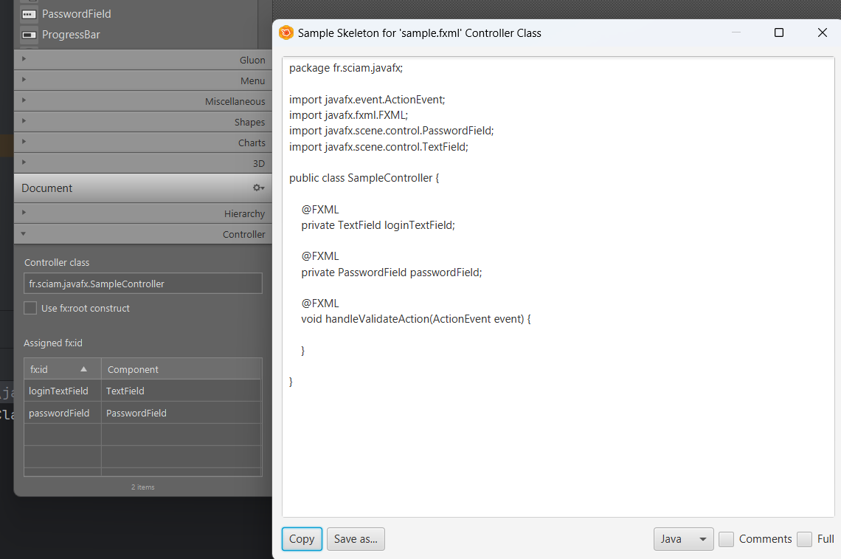
Task: Collapse the Controller section
Action: tap(143, 234)
